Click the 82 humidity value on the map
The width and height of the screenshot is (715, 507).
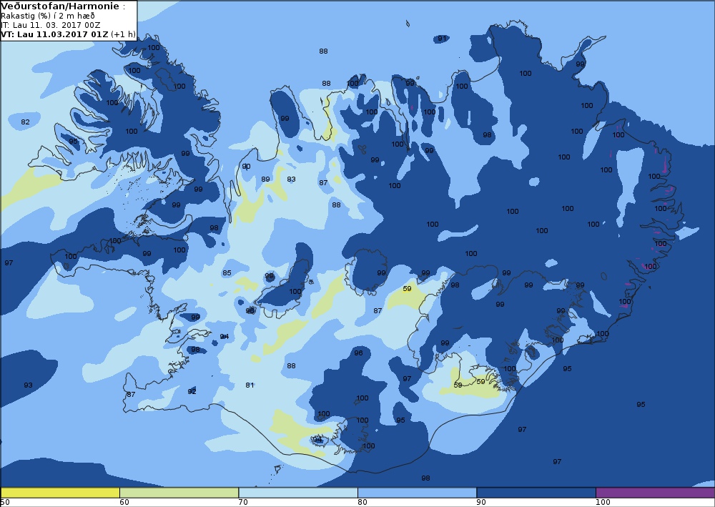(x=25, y=122)
